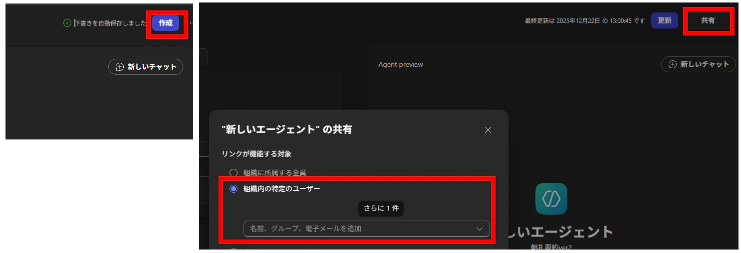Click the さらに 1 件 tooltip

381,208
